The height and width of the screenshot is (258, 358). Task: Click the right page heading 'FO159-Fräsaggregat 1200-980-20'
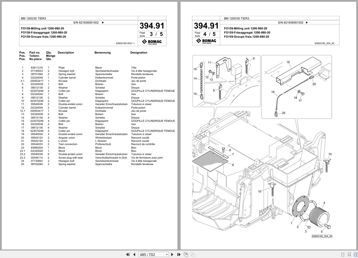(247, 33)
